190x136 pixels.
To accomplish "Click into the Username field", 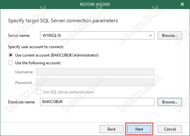I will [95, 72].
